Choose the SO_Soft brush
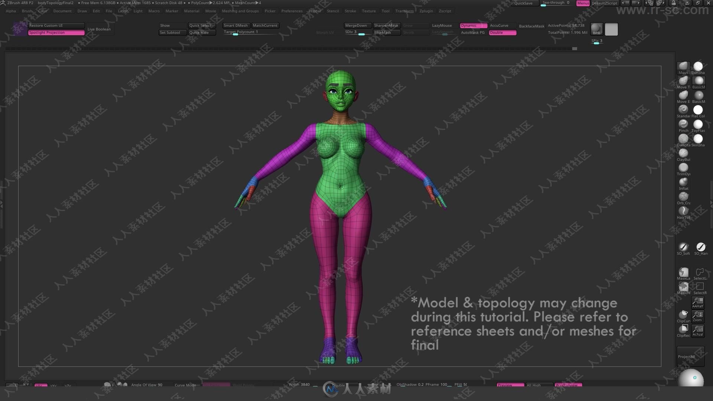Viewport: 713px width, 401px height. [x=683, y=248]
